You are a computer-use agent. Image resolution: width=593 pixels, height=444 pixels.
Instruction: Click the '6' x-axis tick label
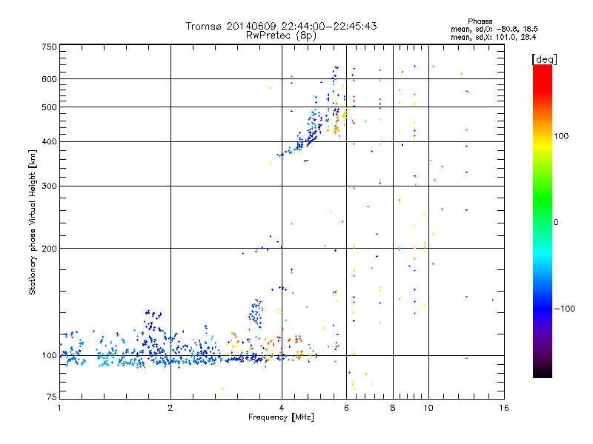point(346,408)
